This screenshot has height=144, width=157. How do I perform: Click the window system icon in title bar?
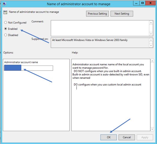tap(4, 4)
